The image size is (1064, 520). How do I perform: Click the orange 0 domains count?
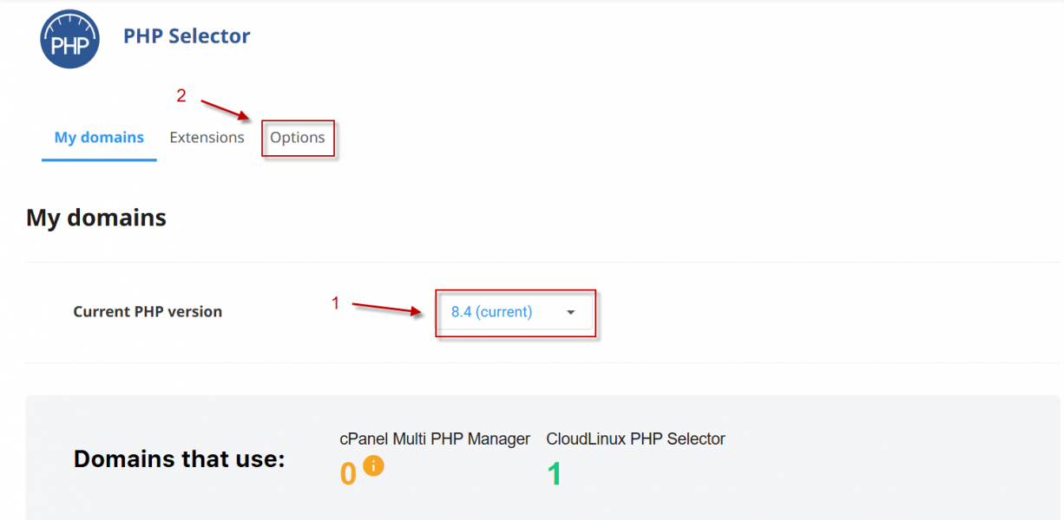pyautogui.click(x=348, y=474)
